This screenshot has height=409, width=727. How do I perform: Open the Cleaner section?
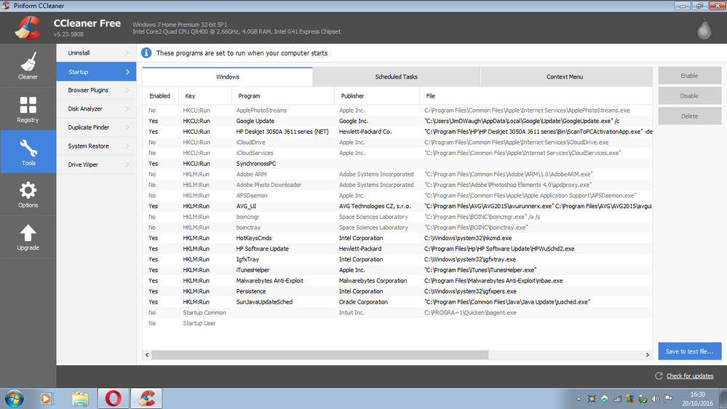click(28, 65)
